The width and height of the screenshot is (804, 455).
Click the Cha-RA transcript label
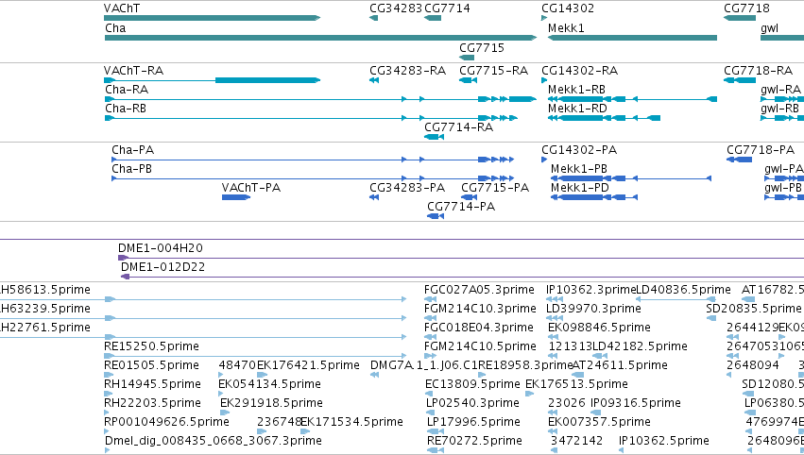[x=127, y=89]
